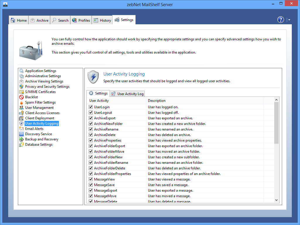Click the Discovery Service icon
The image size is (300, 225).
pos(21,134)
